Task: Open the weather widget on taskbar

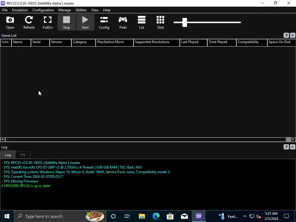Action: (228, 216)
